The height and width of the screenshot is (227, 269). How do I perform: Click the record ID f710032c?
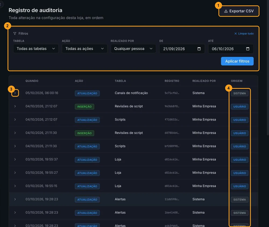point(172,120)
